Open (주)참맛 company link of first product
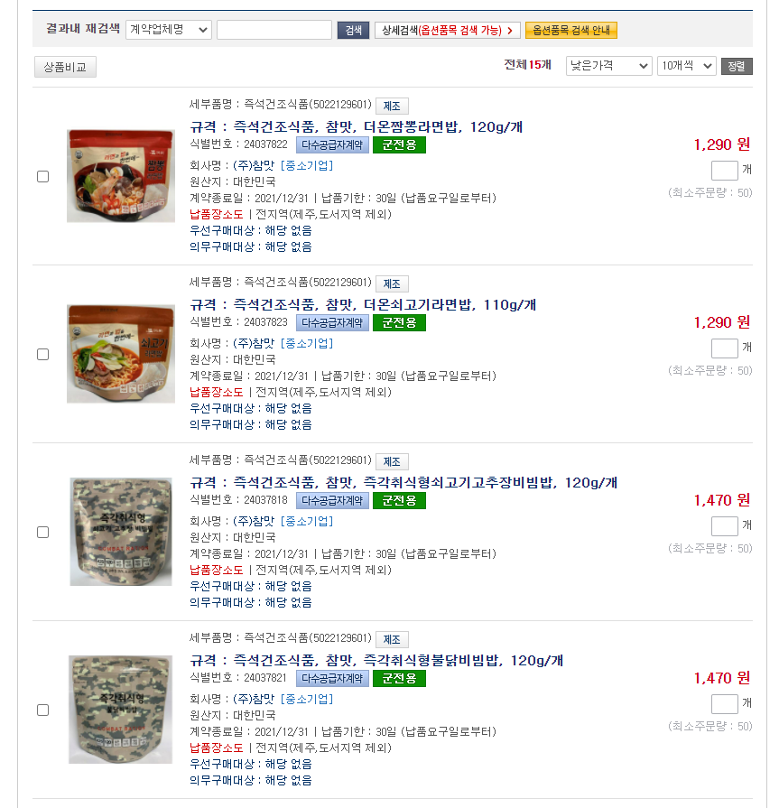The height and width of the screenshot is (808, 779). click(x=254, y=165)
